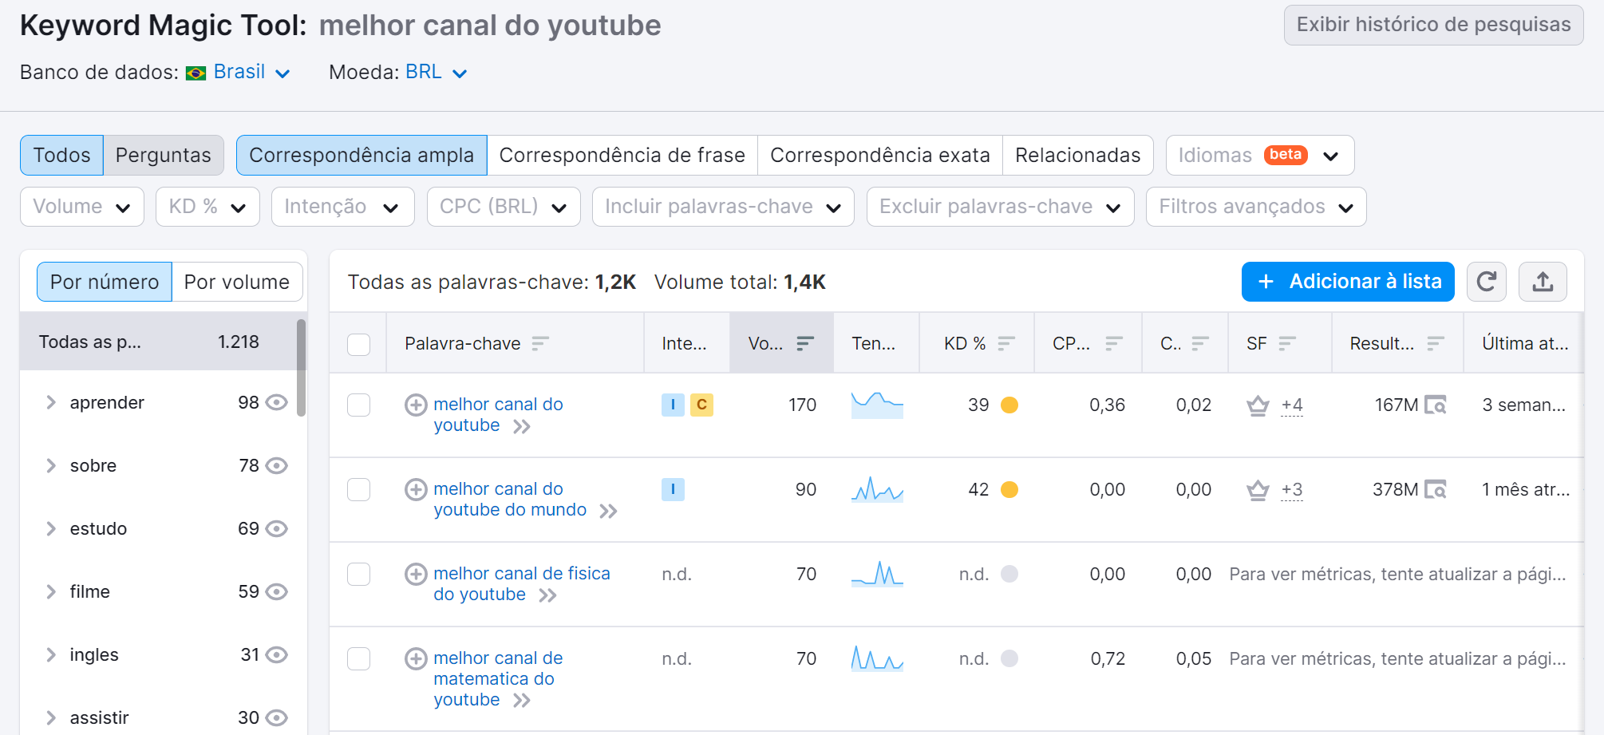Click Exibir histórico de pesquisas button
Screen dimensions: 1604x735
[1433, 25]
